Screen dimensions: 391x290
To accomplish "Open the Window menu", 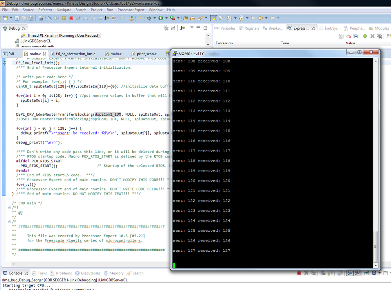I will 156,10.
